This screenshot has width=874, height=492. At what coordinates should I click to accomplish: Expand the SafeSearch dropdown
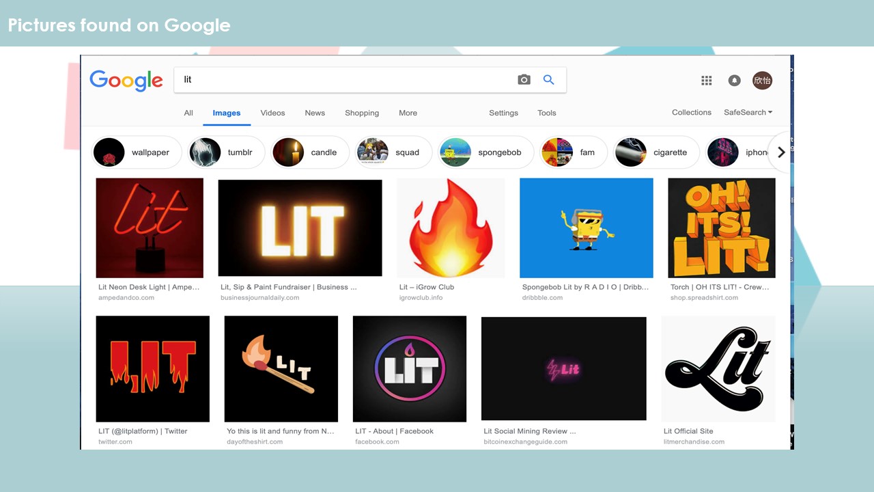click(x=748, y=112)
